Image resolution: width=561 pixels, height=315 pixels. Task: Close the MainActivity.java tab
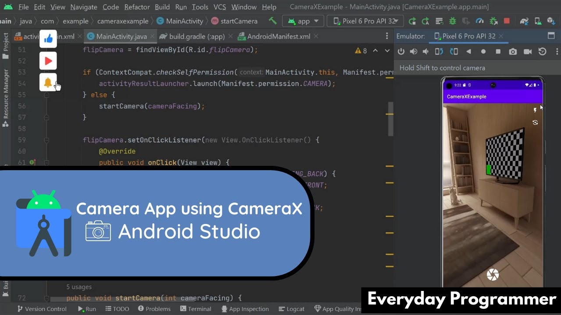click(152, 37)
